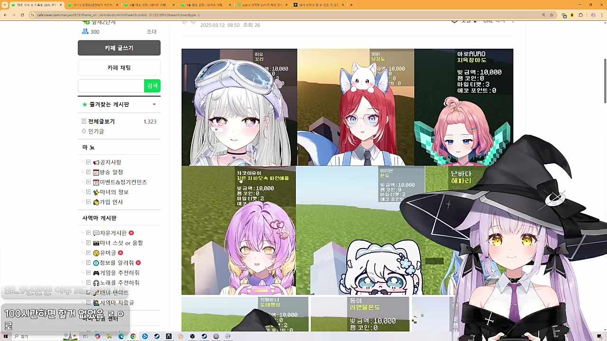Viewport: 607px width, 341px height.
Task: Open the 정보를 알려줘 board
Action: [117, 263]
